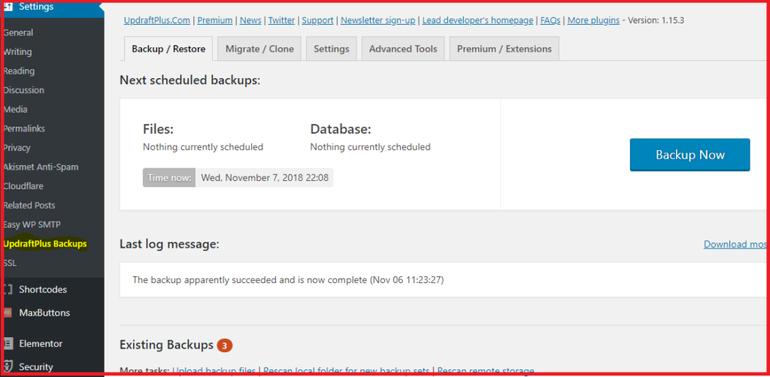This screenshot has height=377, width=770.
Task: Open Permalinks settings
Action: coord(24,128)
